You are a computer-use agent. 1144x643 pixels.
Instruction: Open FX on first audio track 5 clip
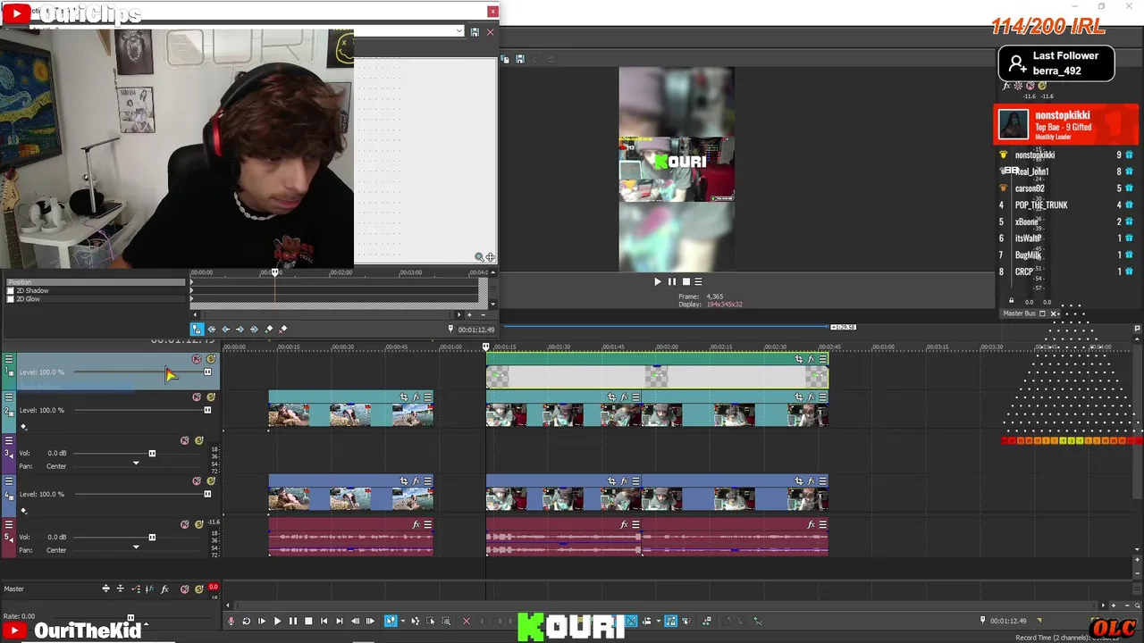pyautogui.click(x=416, y=524)
